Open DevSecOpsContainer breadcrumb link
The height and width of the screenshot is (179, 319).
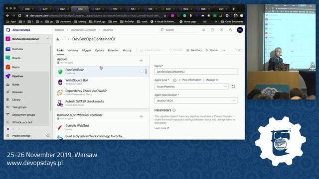tap(83, 30)
